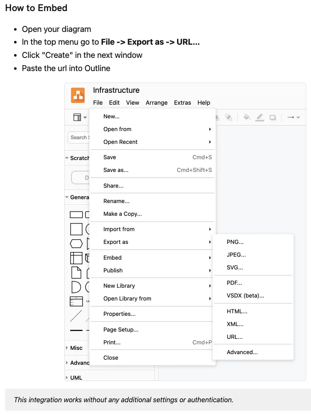Choose the document note shape icon

76,272
